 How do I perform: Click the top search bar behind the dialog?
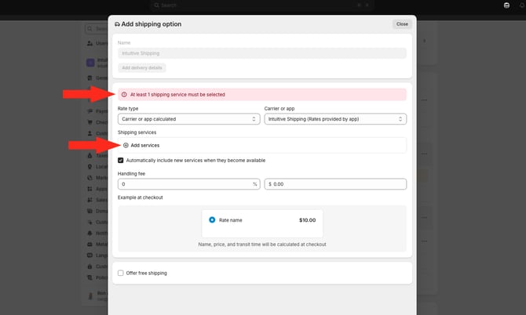pos(262,5)
